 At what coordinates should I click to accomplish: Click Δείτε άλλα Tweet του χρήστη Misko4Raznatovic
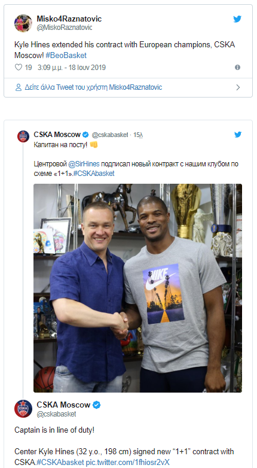click(93, 87)
